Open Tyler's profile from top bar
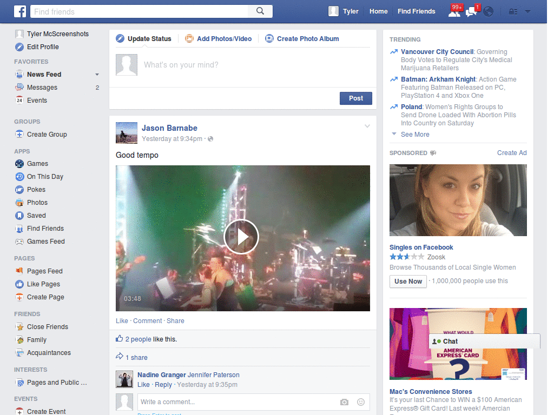The width and height of the screenshot is (554, 415). tap(343, 11)
